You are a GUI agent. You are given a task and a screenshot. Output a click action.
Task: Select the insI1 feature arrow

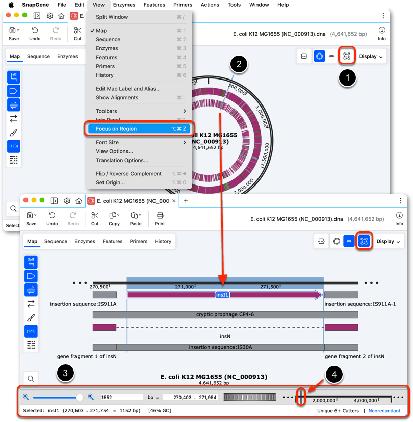225,295
